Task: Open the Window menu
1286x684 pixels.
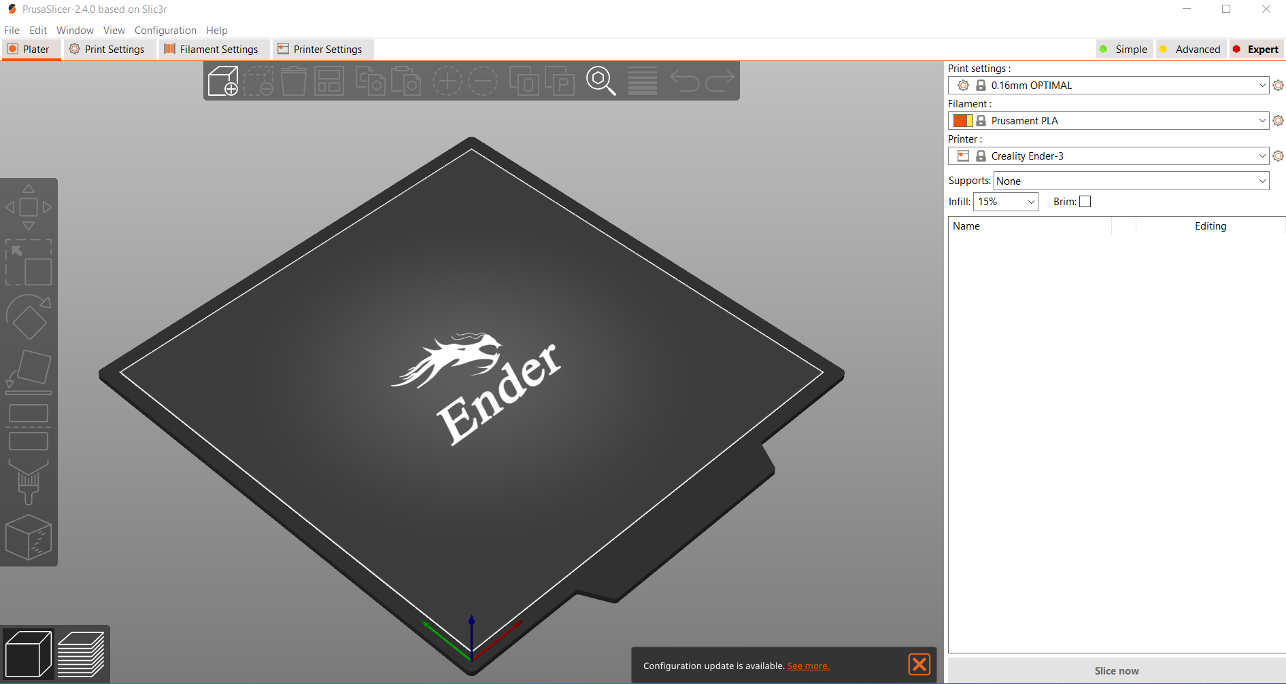Action: (75, 31)
